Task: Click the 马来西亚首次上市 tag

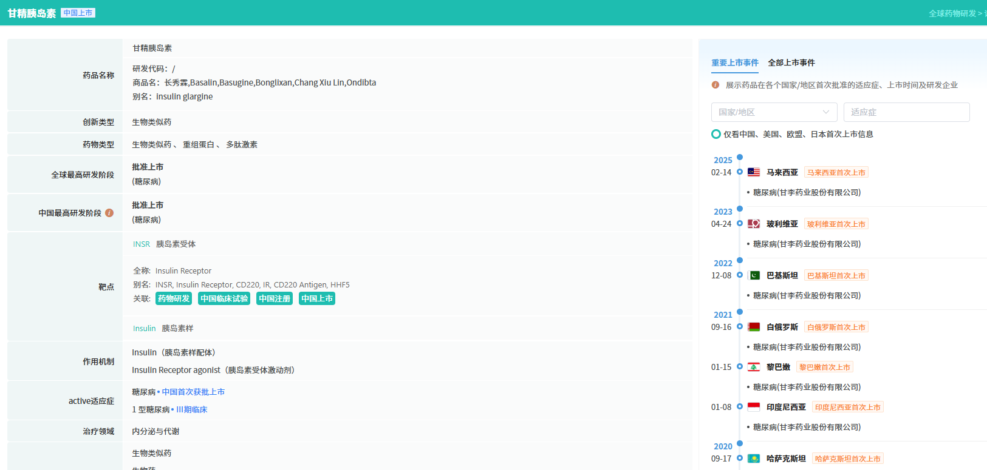Action: tap(836, 172)
